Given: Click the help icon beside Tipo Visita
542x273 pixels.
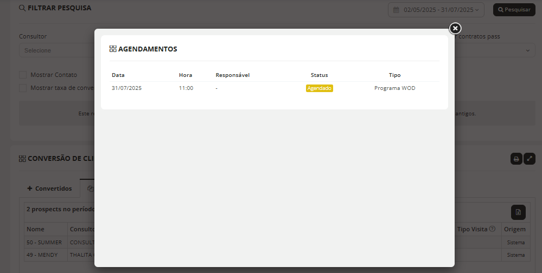Looking at the screenshot, I should pyautogui.click(x=492, y=229).
